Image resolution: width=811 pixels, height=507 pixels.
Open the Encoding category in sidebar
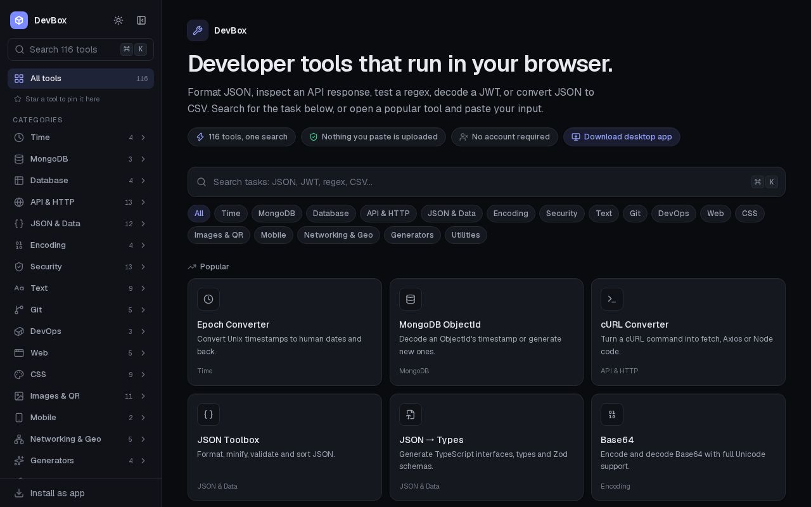pos(80,245)
